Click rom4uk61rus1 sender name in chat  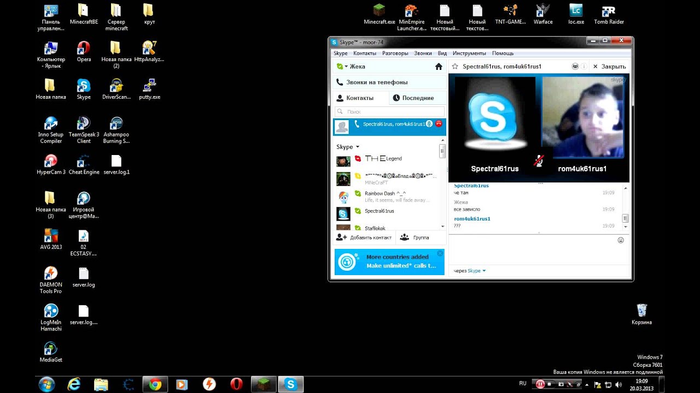(x=472, y=219)
